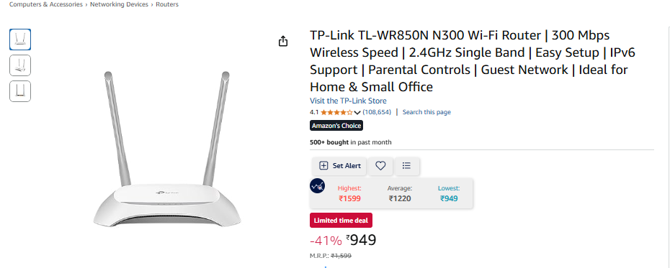Screen dimensions: 670x268
Task: Click the Limited time deal badge
Action: click(x=341, y=221)
